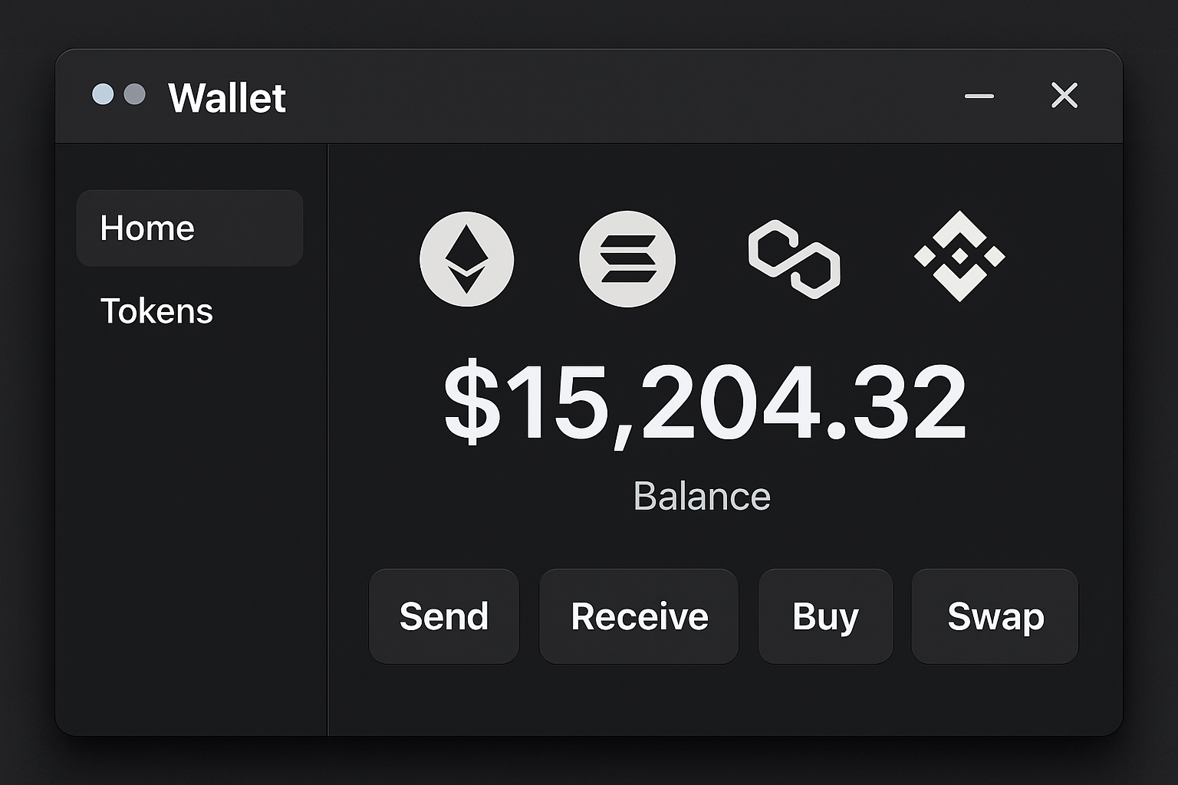Screen dimensions: 1178x785
Task: Click the gray window control dot
Action: point(136,95)
